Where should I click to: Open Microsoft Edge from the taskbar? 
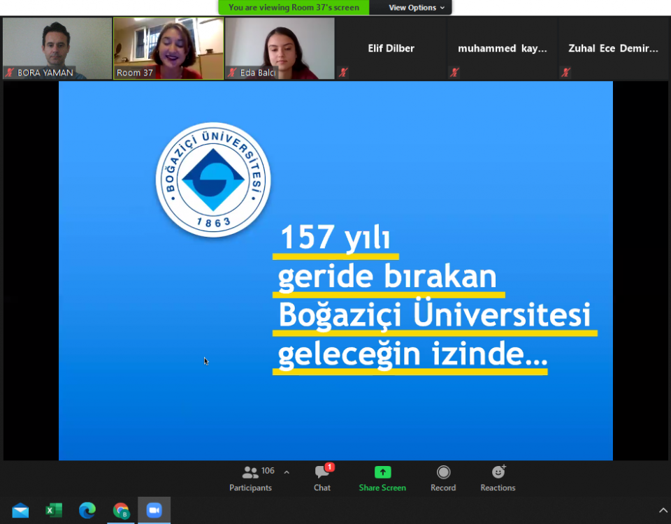[87, 510]
